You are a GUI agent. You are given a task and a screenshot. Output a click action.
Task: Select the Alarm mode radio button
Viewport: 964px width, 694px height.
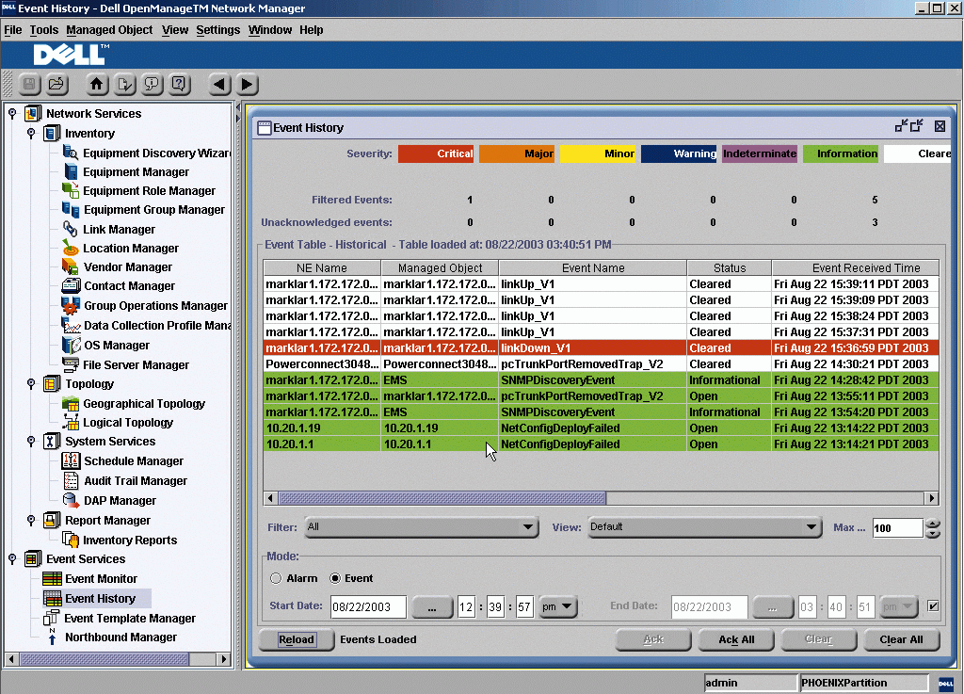(276, 578)
